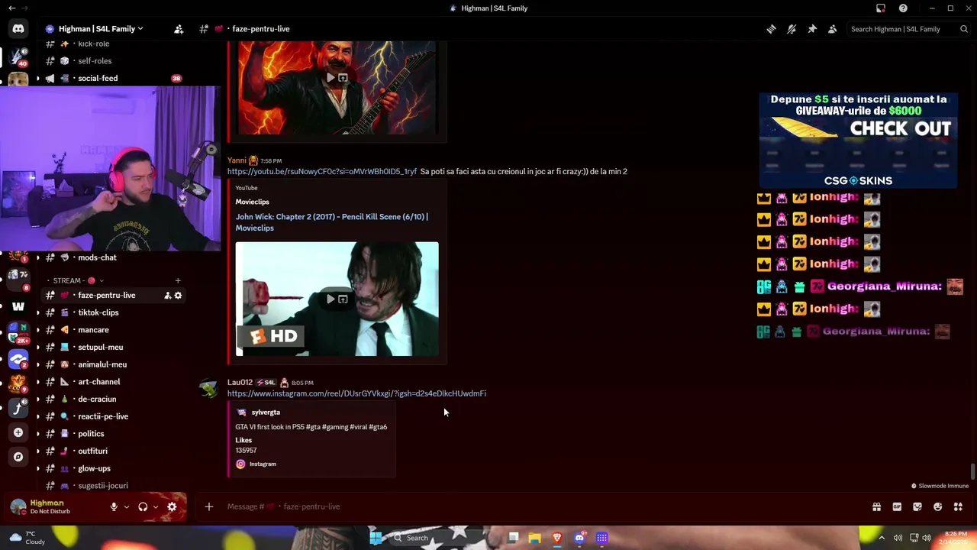Click message input for faze-pentru-live

pos(534,506)
